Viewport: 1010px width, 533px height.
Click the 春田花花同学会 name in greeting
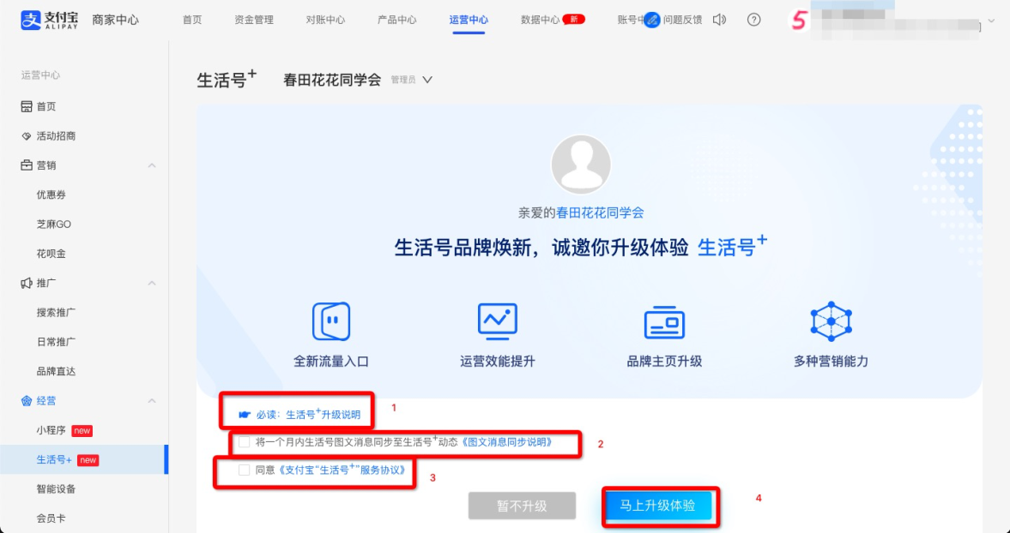[601, 213]
